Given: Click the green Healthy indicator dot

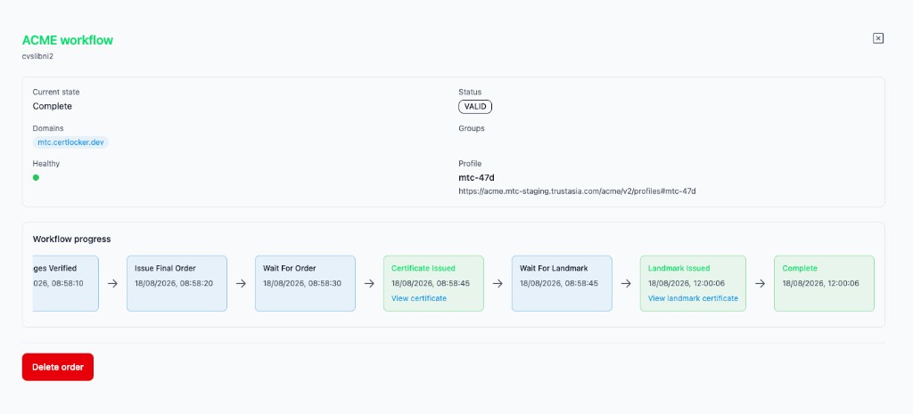Looking at the screenshot, I should [x=36, y=177].
